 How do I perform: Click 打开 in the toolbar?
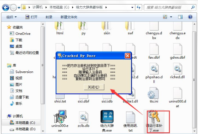coord(31,17)
